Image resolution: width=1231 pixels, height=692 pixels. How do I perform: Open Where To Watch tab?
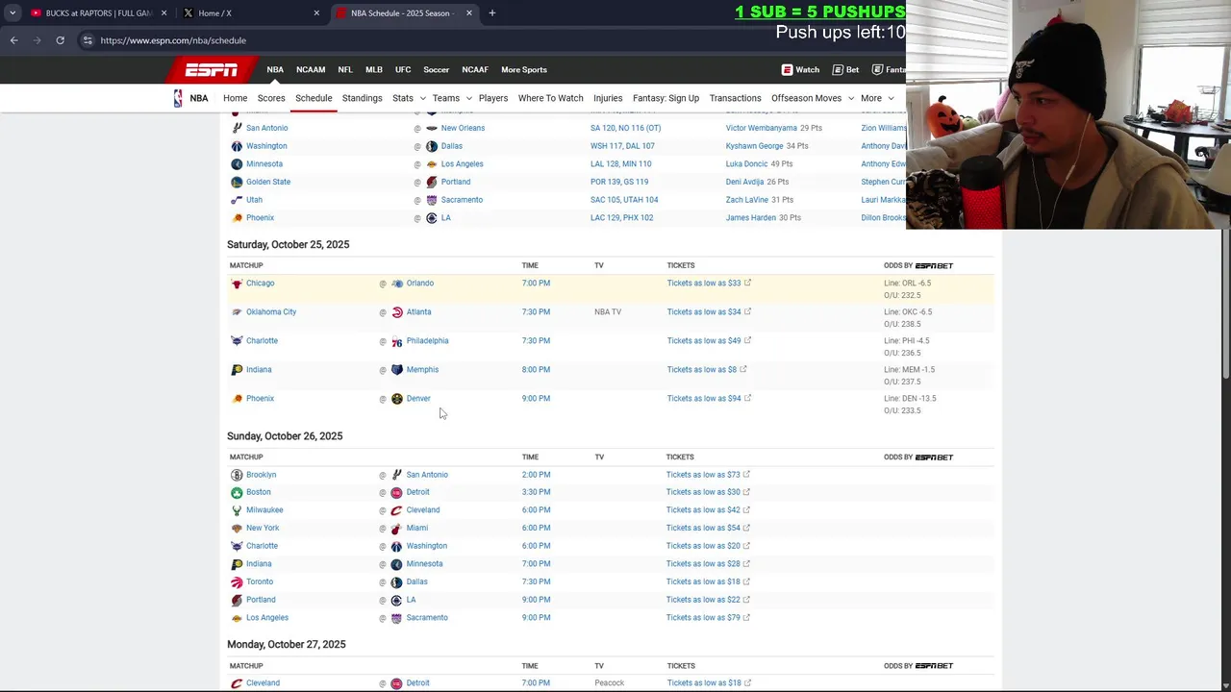(x=551, y=98)
